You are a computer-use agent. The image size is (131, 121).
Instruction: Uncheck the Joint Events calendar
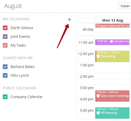[5, 37]
